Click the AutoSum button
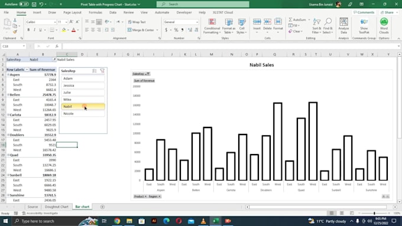This screenshot has width=402, height=226. pos(297,19)
